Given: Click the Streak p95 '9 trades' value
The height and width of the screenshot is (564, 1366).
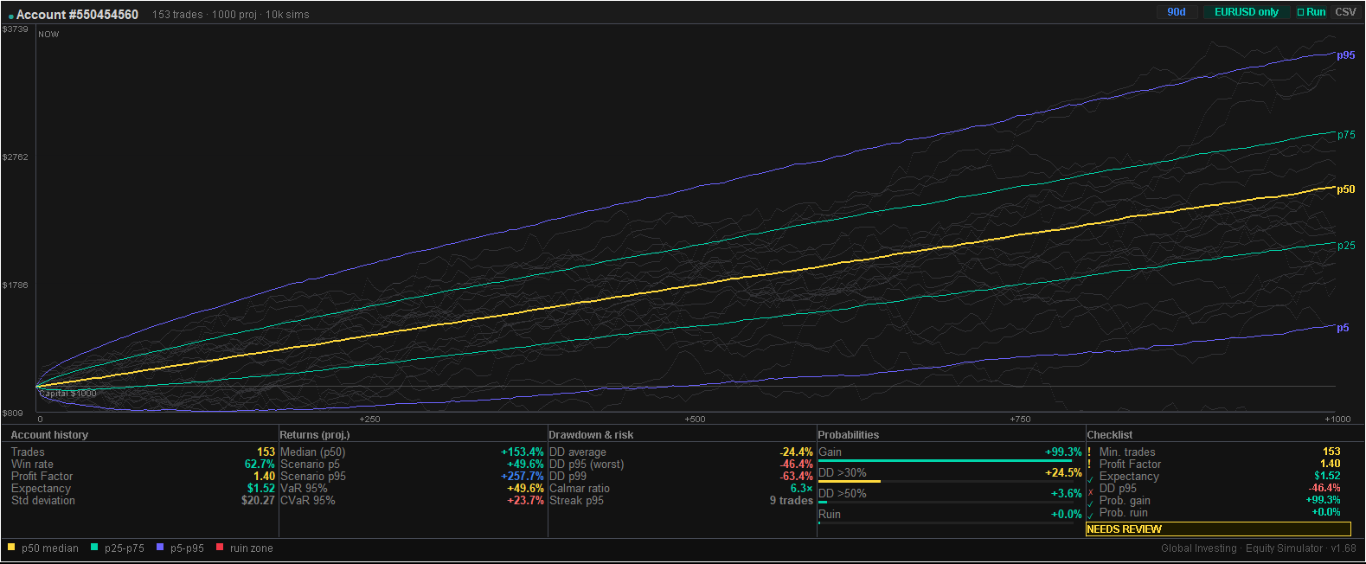Looking at the screenshot, I should pyautogui.click(x=792, y=501).
